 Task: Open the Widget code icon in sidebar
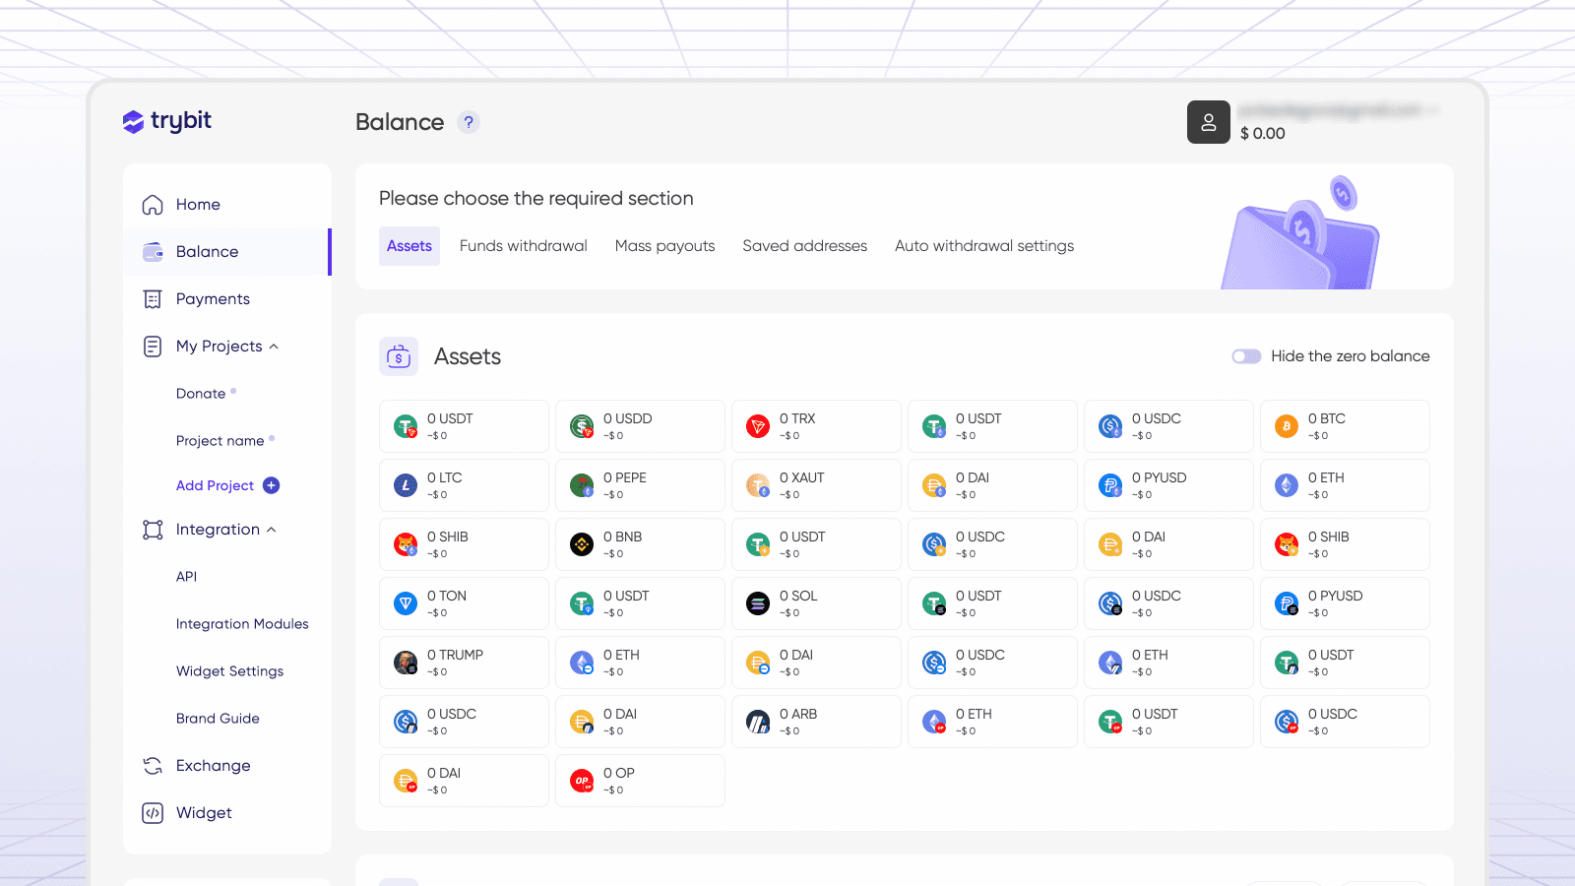[153, 813]
